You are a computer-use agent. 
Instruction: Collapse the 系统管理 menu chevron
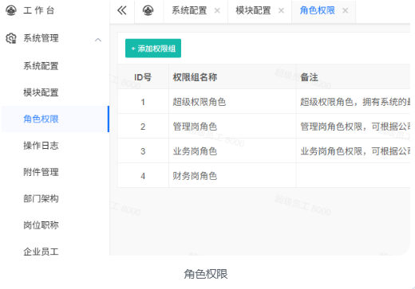coord(98,40)
